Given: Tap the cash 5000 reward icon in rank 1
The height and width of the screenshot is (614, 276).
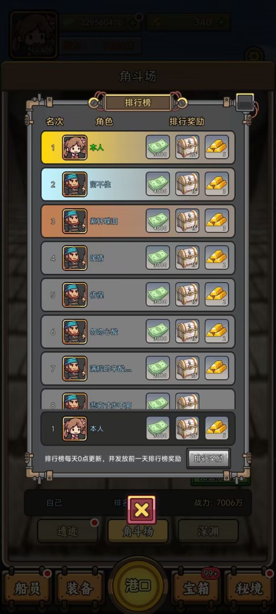Looking at the screenshot, I should click(x=158, y=147).
